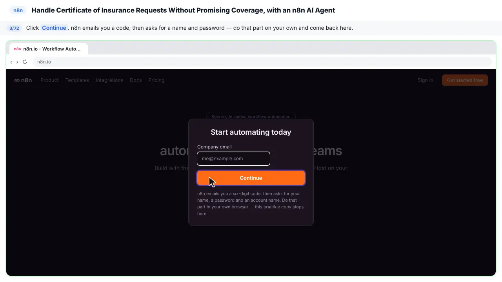Viewport: 502px width, 282px height.
Task: Click the 3/72 step counter
Action: 14,28
